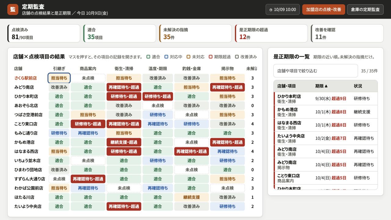391x220 pixels.
Task: Click the orange 監 app logo
Action: point(13,9)
